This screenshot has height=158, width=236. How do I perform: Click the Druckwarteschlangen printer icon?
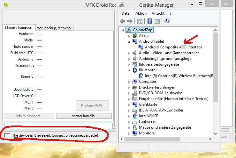(x=135, y=87)
